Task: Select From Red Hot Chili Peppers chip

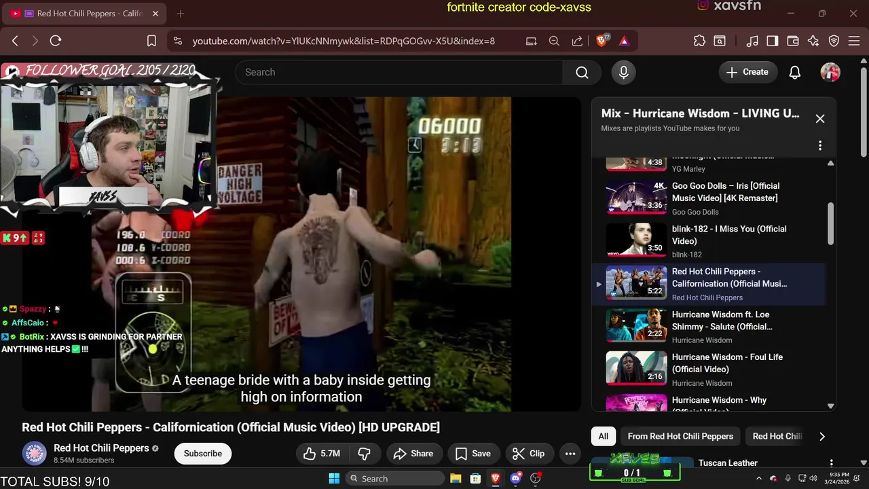Action: coord(680,436)
